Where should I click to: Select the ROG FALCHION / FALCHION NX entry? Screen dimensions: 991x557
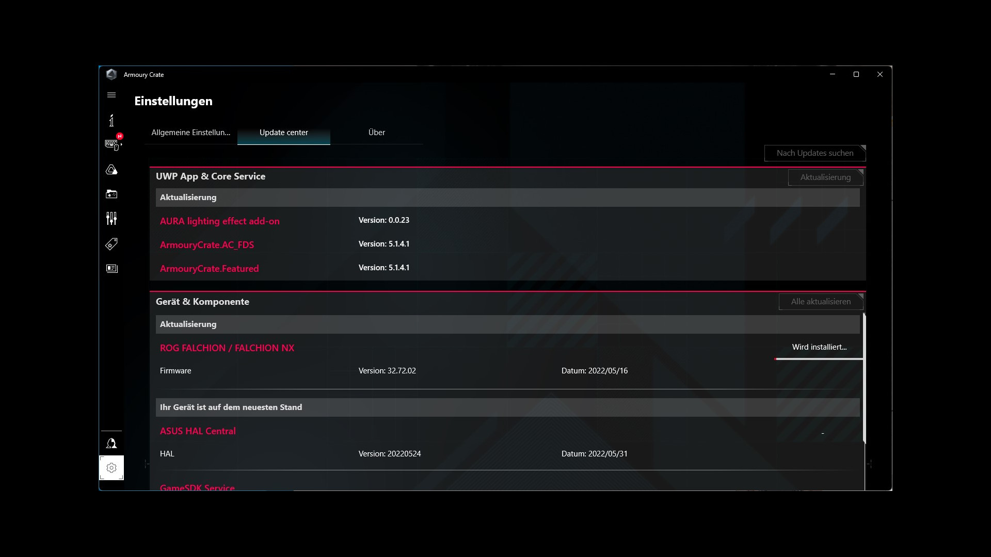227,348
